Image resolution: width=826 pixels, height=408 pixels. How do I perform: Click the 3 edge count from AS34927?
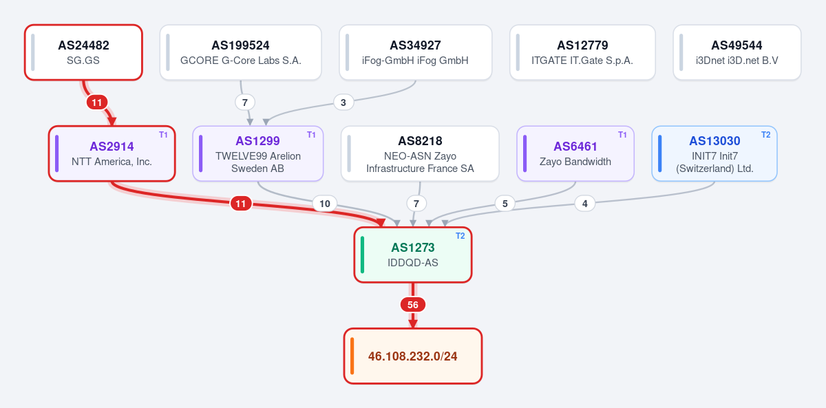tap(343, 103)
